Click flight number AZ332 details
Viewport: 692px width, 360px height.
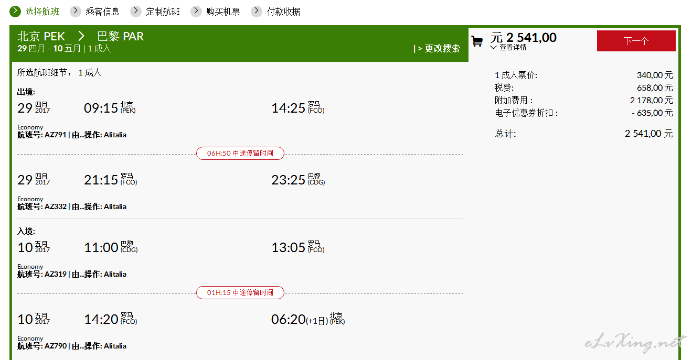click(55, 206)
